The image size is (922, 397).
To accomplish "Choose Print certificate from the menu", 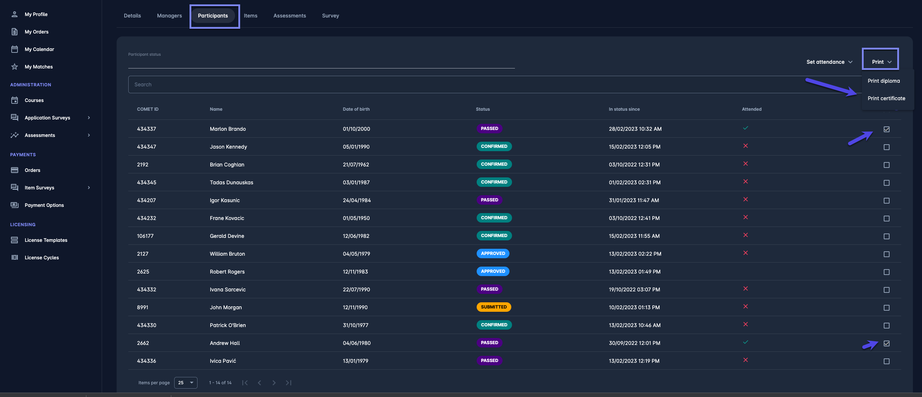I will [x=886, y=98].
